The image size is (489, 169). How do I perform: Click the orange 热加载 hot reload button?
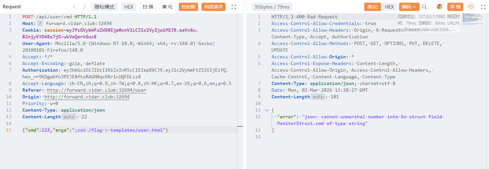click(188, 7)
